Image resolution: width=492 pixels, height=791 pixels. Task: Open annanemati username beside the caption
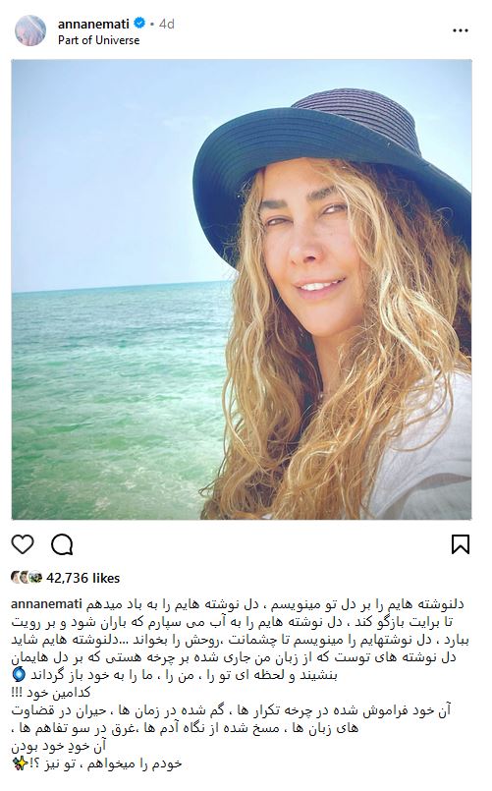tap(49, 604)
